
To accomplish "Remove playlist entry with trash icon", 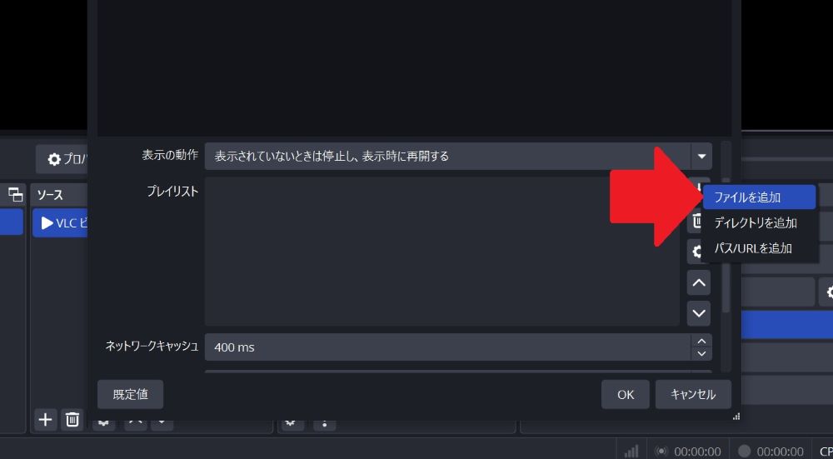I will (695, 221).
